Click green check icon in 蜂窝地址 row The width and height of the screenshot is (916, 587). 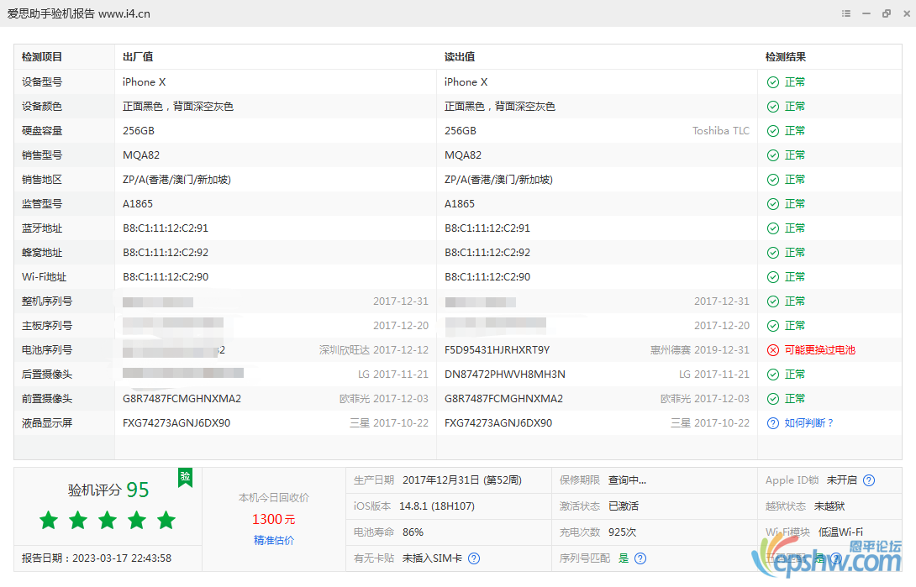coord(773,253)
